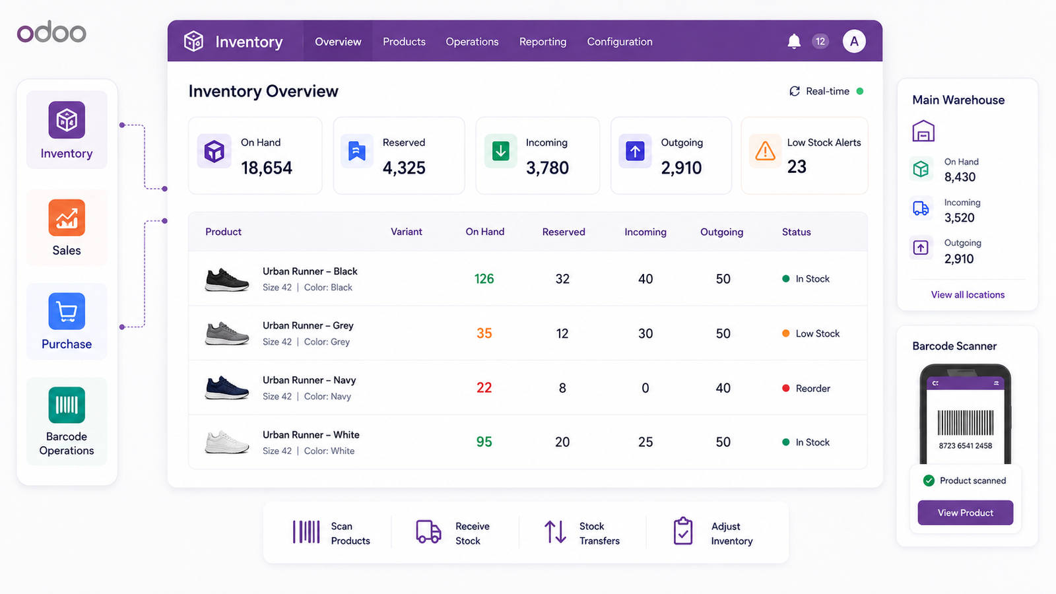
Task: Open the Barcode Operations icon
Action: (x=67, y=405)
